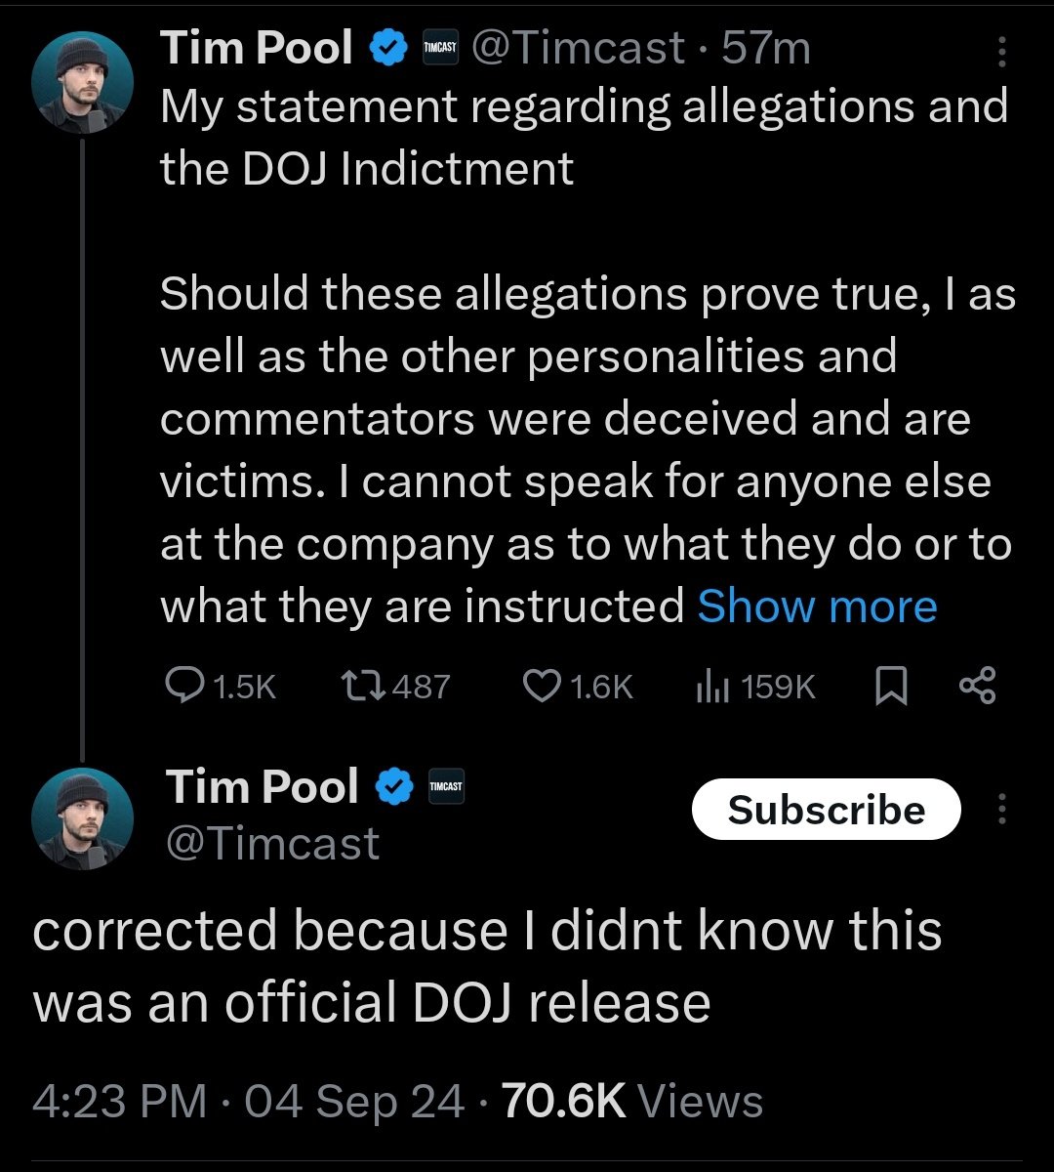Viewport: 1054px width, 1172px height.
Task: Click Tim Pool's profile picture on the second tweet
Action: pos(83,818)
